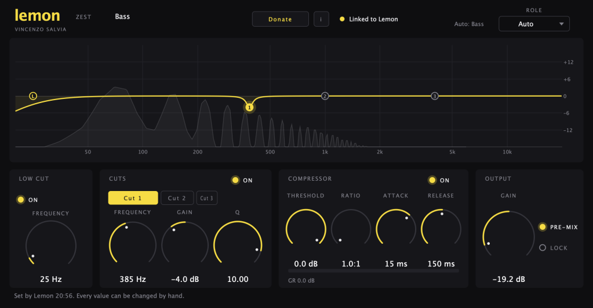Screen dimensions: 593x308
Task: Click the 0.0 dB threshold value
Action: [x=305, y=264]
